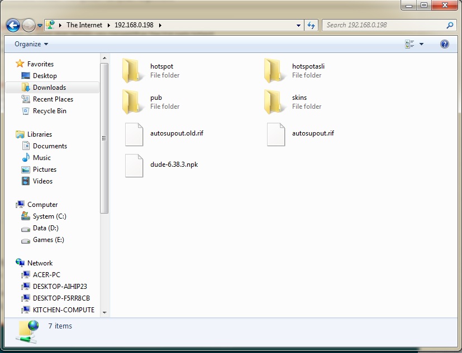This screenshot has height=353, width=462.
Task: Open the hotspotasli folder
Action: click(x=308, y=66)
